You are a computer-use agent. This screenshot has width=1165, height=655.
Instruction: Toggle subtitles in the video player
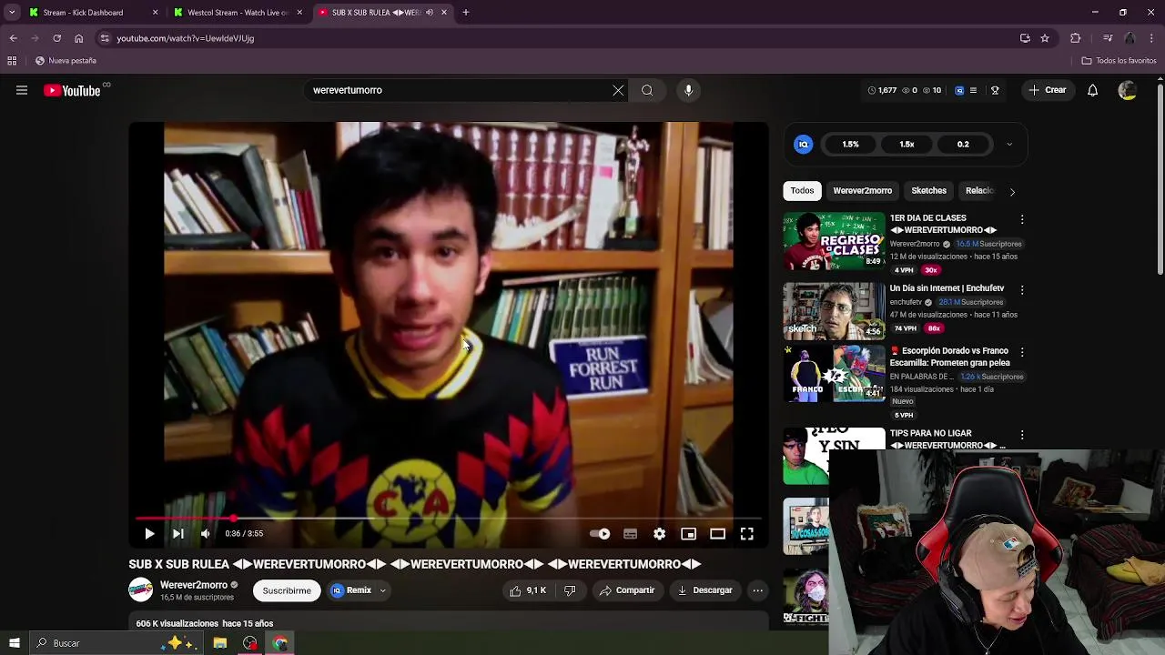630,534
